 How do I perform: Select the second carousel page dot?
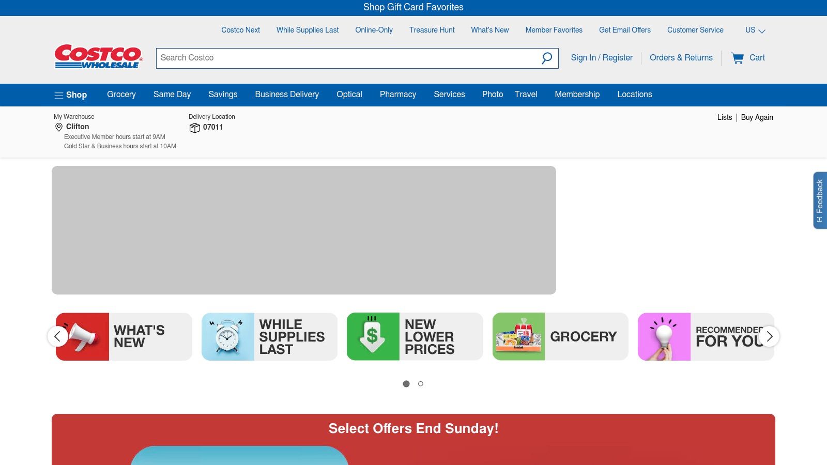421,384
